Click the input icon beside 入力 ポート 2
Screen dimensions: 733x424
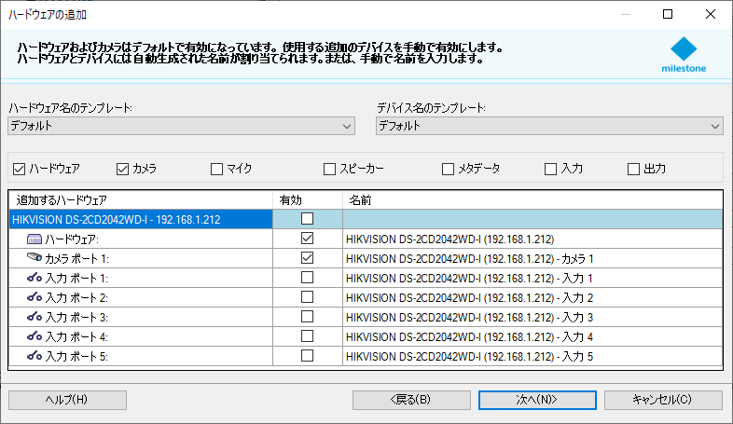click(35, 297)
